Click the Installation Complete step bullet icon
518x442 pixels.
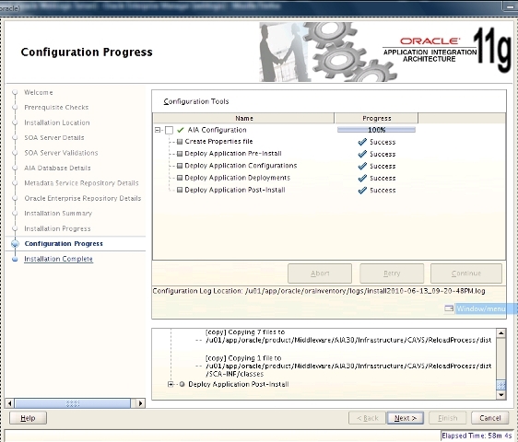pyautogui.click(x=15, y=259)
